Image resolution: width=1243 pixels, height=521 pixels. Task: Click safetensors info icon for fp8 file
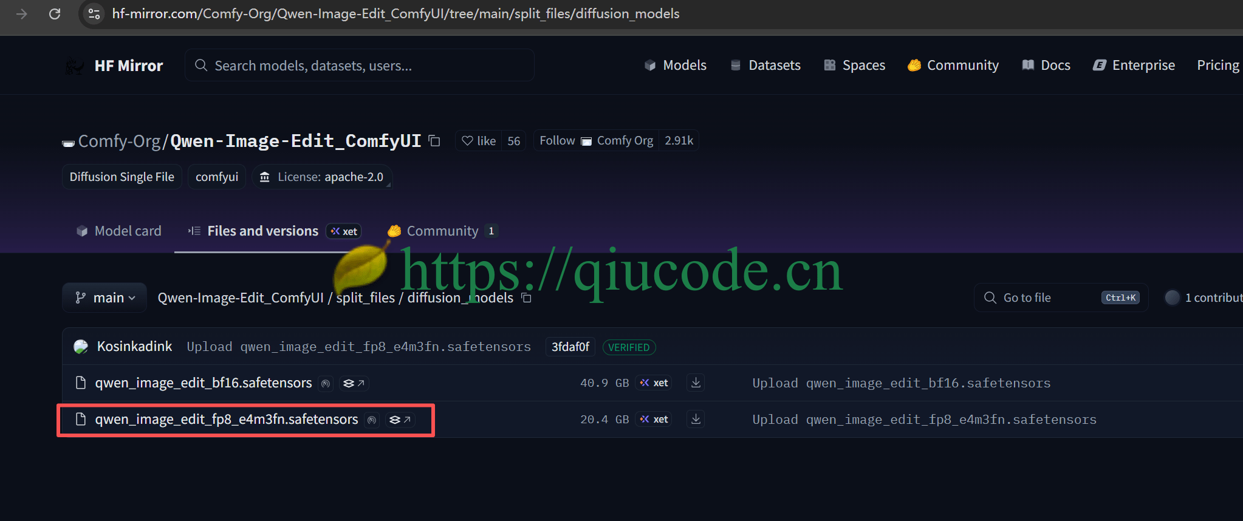pos(372,420)
